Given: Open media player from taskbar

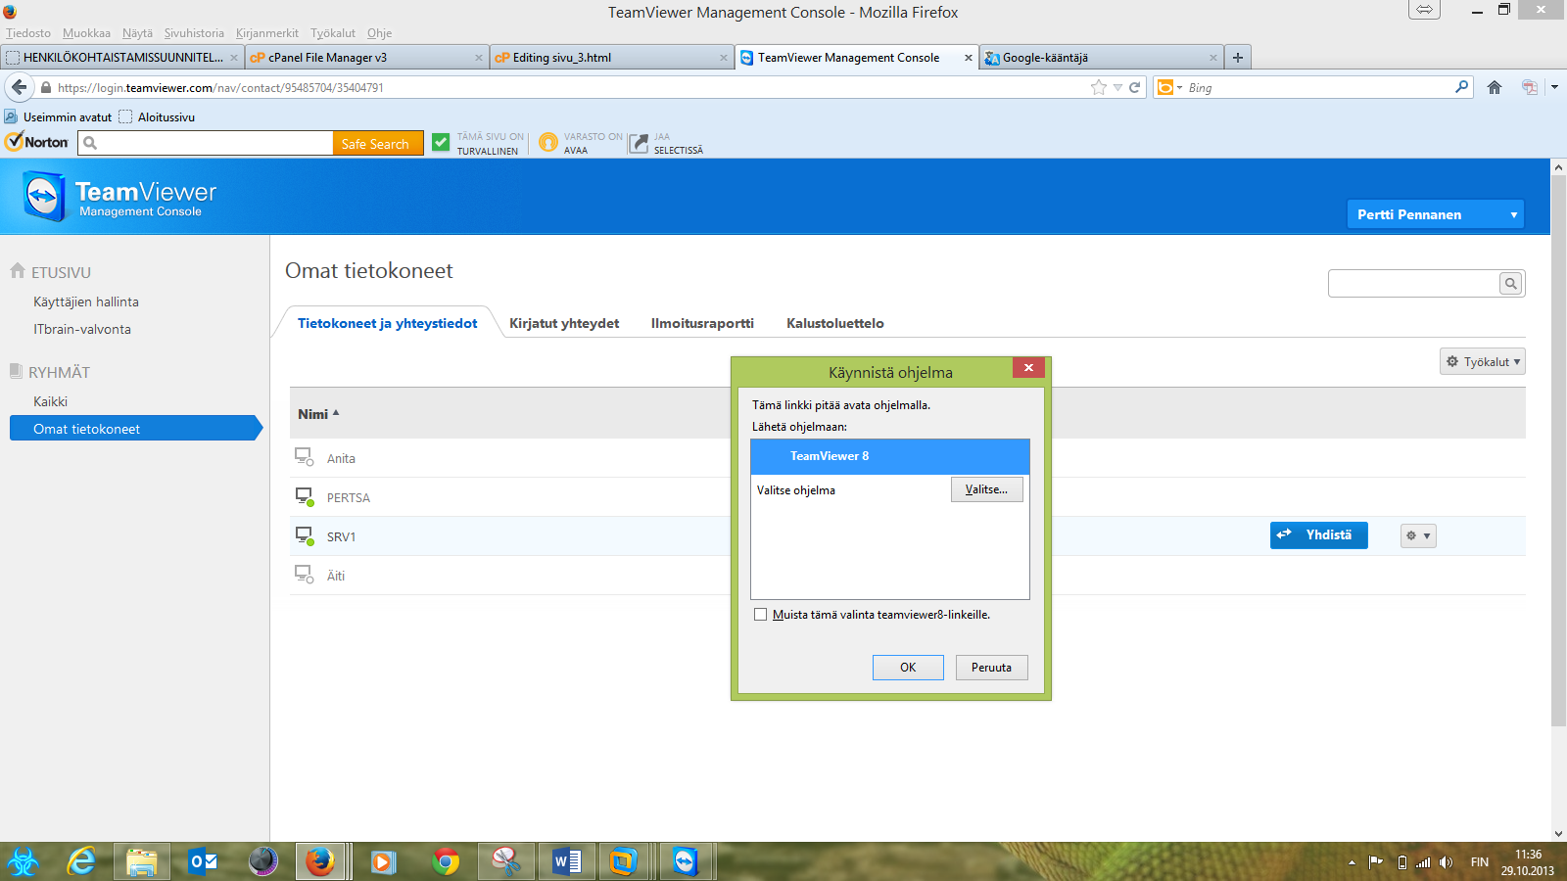Looking at the screenshot, I should (x=383, y=861).
